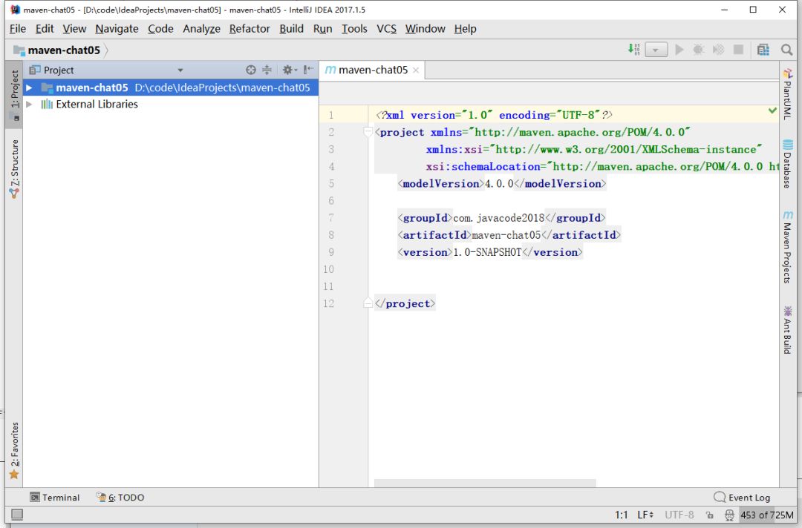This screenshot has width=802, height=528.
Task: Expand the External Libraries node
Action: [x=29, y=105]
